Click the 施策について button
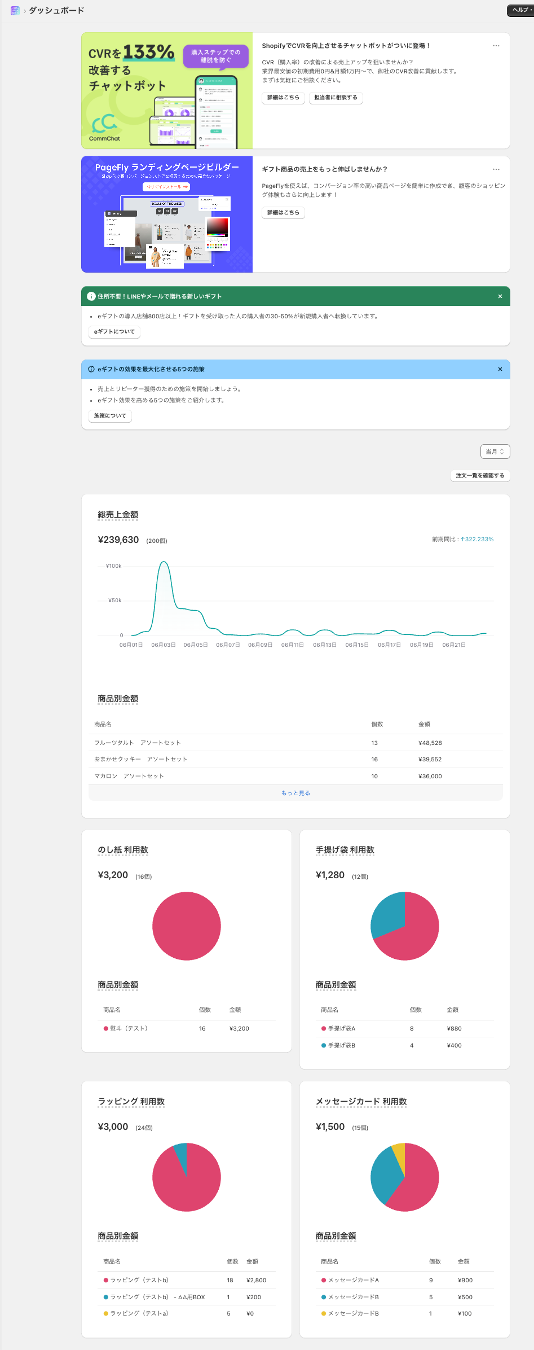 point(110,416)
